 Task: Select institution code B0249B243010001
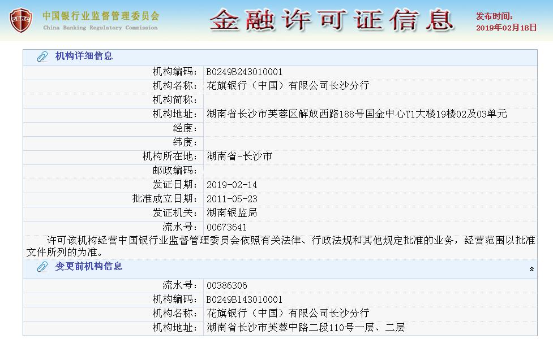tap(245, 72)
